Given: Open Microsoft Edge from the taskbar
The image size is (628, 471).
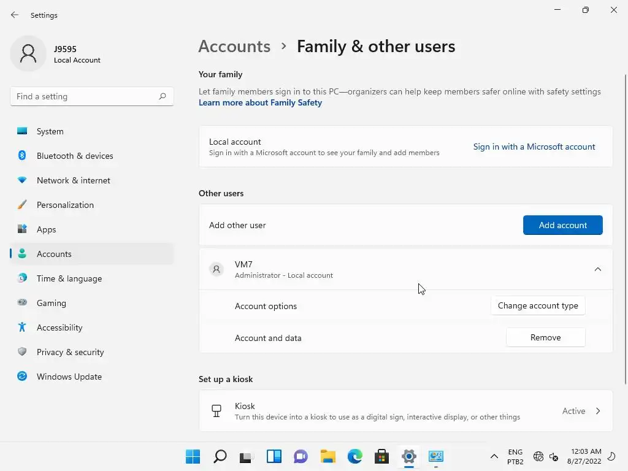Looking at the screenshot, I should click(355, 456).
